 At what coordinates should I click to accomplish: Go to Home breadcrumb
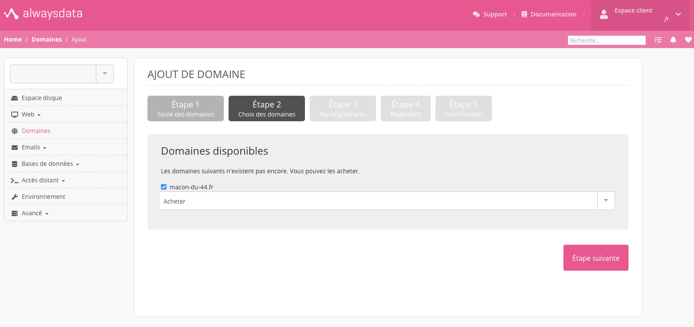pyautogui.click(x=13, y=39)
